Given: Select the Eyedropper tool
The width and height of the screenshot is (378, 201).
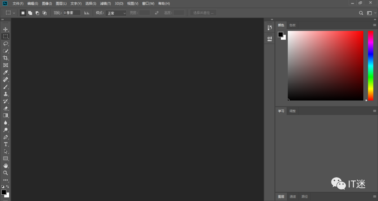Looking at the screenshot, I should pos(5,72).
